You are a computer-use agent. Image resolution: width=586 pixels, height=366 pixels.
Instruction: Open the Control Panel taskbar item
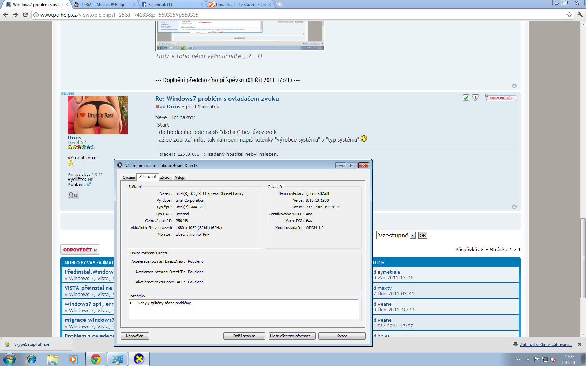click(117, 359)
